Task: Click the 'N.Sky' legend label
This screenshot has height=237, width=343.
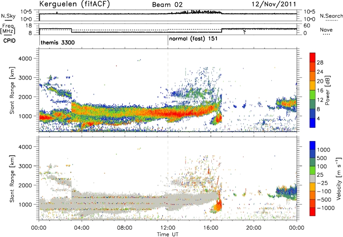Action: 8,16
